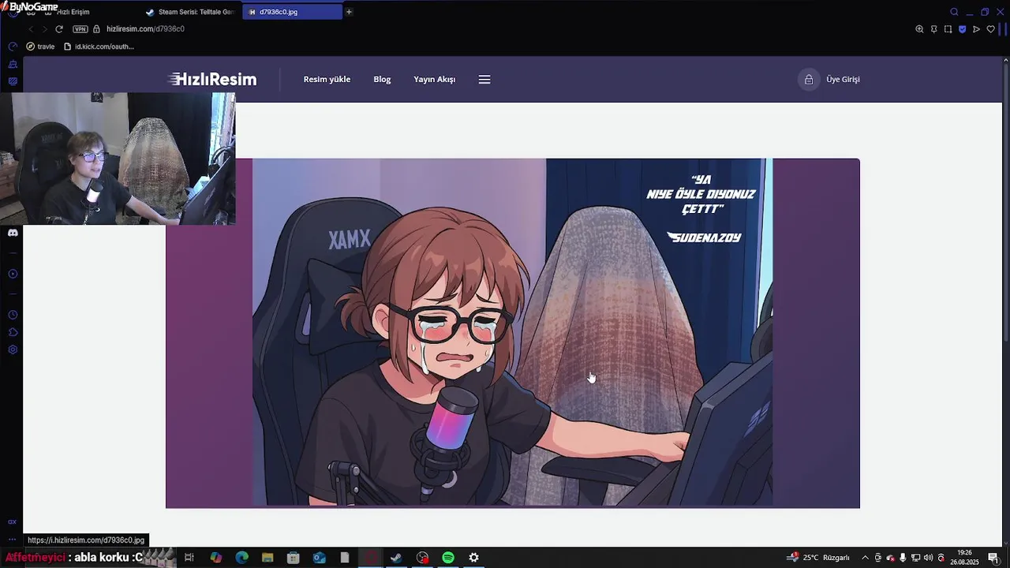The height and width of the screenshot is (568, 1010).
Task: Open the 19:26 clock and date
Action: pos(963,558)
